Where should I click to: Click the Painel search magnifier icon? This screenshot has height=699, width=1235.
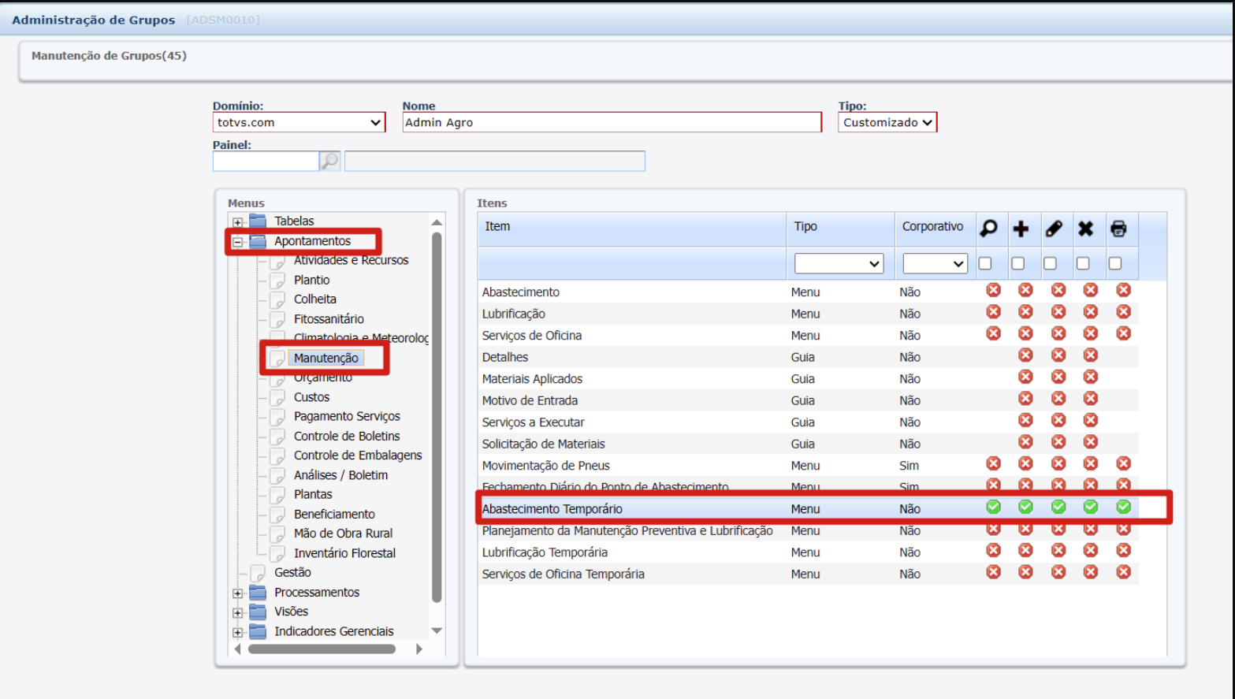point(329,161)
